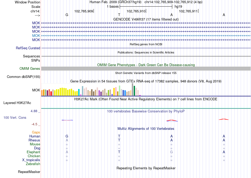
Task: Click the OMIM Genes label
Action: (x=30, y=68)
